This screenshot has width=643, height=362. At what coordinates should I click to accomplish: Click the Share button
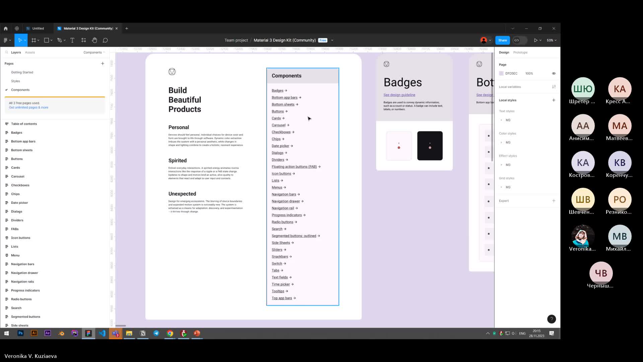tap(502, 40)
